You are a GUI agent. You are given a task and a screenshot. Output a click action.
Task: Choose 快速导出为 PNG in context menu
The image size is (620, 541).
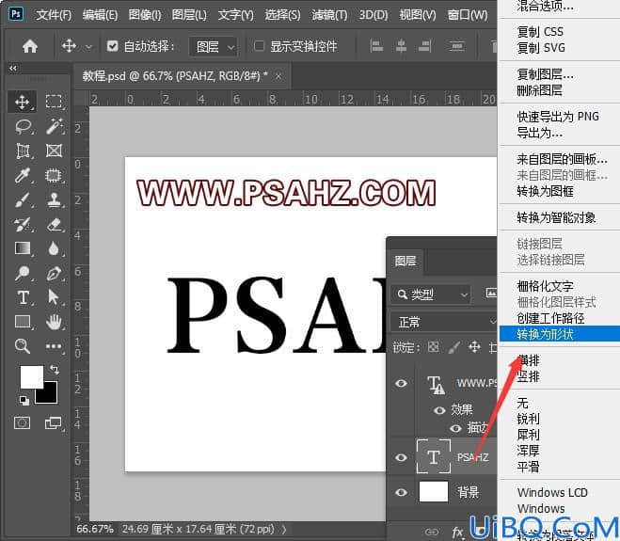pyautogui.click(x=560, y=117)
